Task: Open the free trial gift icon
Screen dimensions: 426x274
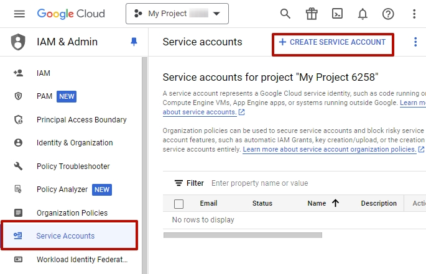Action: point(312,14)
